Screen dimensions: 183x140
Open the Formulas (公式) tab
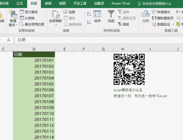(20, 3)
